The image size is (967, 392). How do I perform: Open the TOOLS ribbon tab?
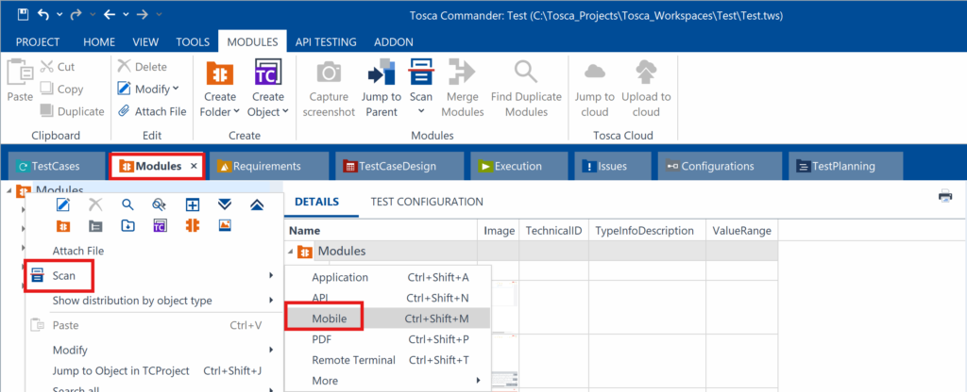[193, 42]
